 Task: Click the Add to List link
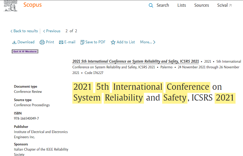point(126,42)
